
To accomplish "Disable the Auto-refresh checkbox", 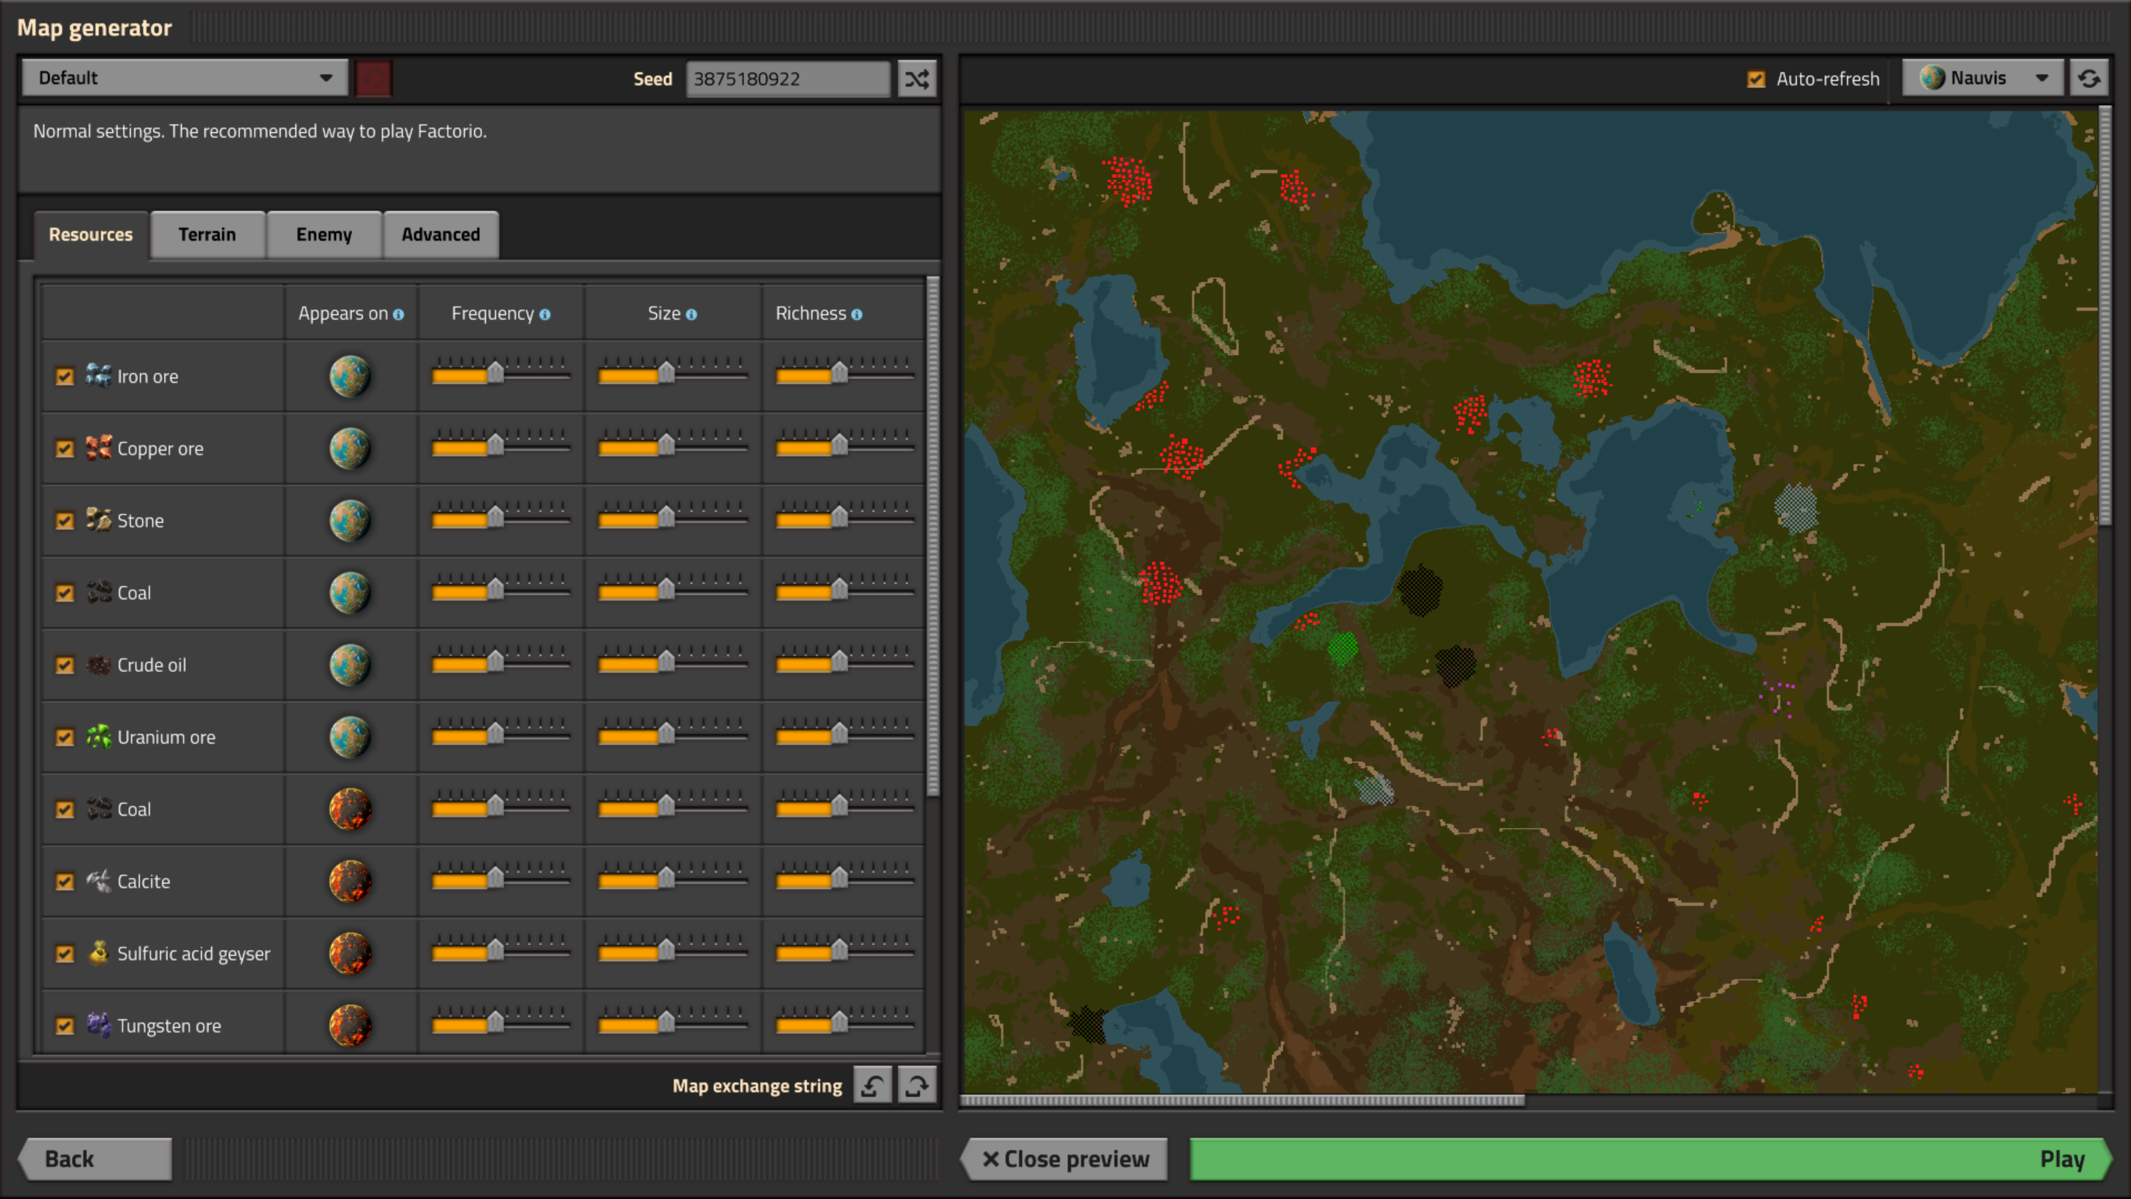I will (1755, 79).
